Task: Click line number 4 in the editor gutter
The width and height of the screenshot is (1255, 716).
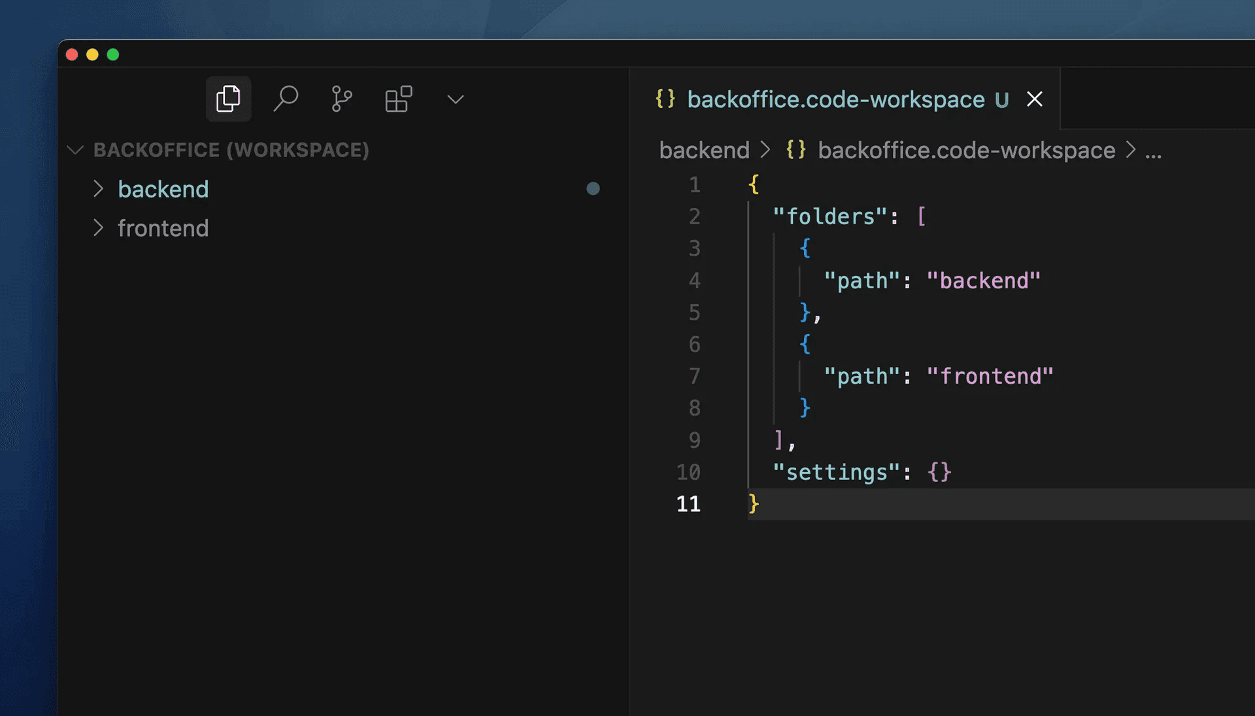Action: (694, 281)
